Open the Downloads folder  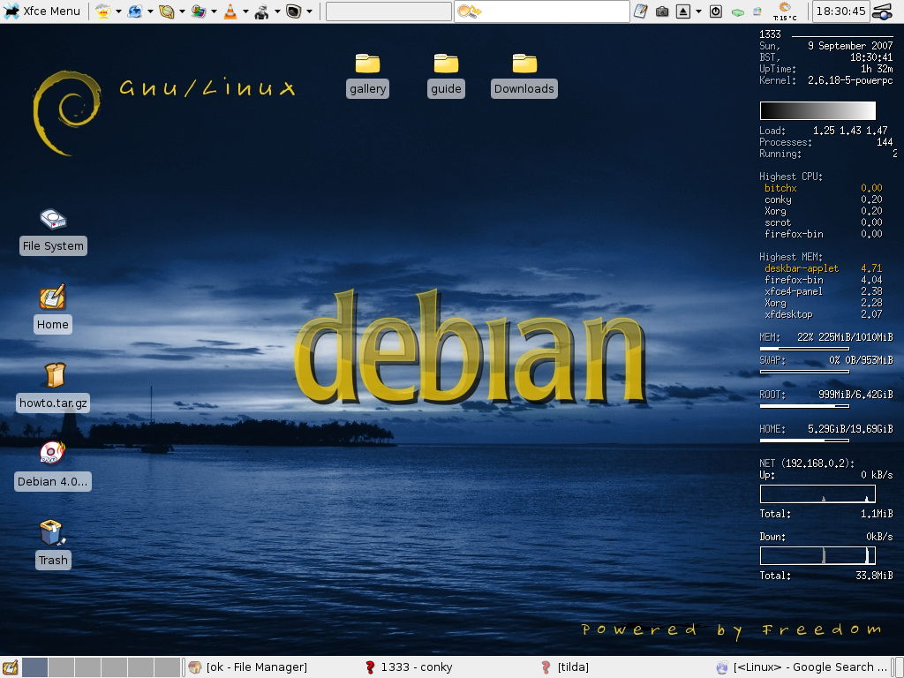click(524, 75)
